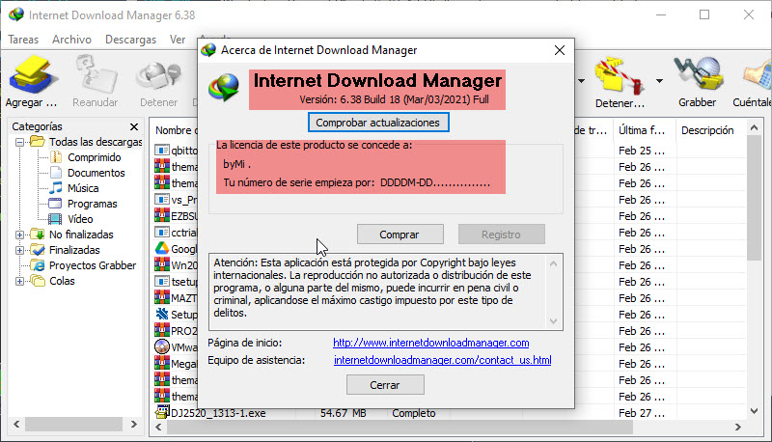Click the Detener toolbar icon

(158, 76)
